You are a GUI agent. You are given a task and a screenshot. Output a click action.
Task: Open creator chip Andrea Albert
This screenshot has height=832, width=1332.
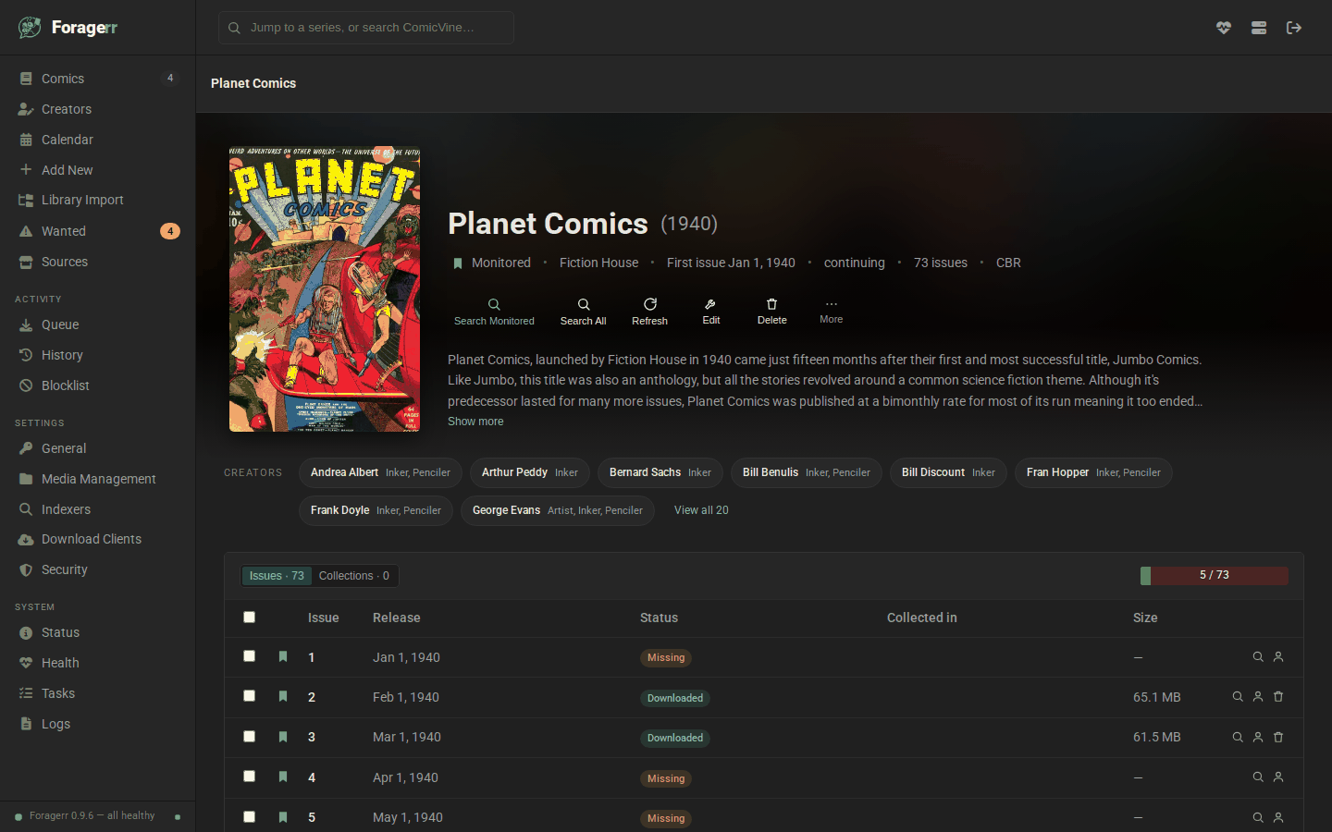point(380,472)
